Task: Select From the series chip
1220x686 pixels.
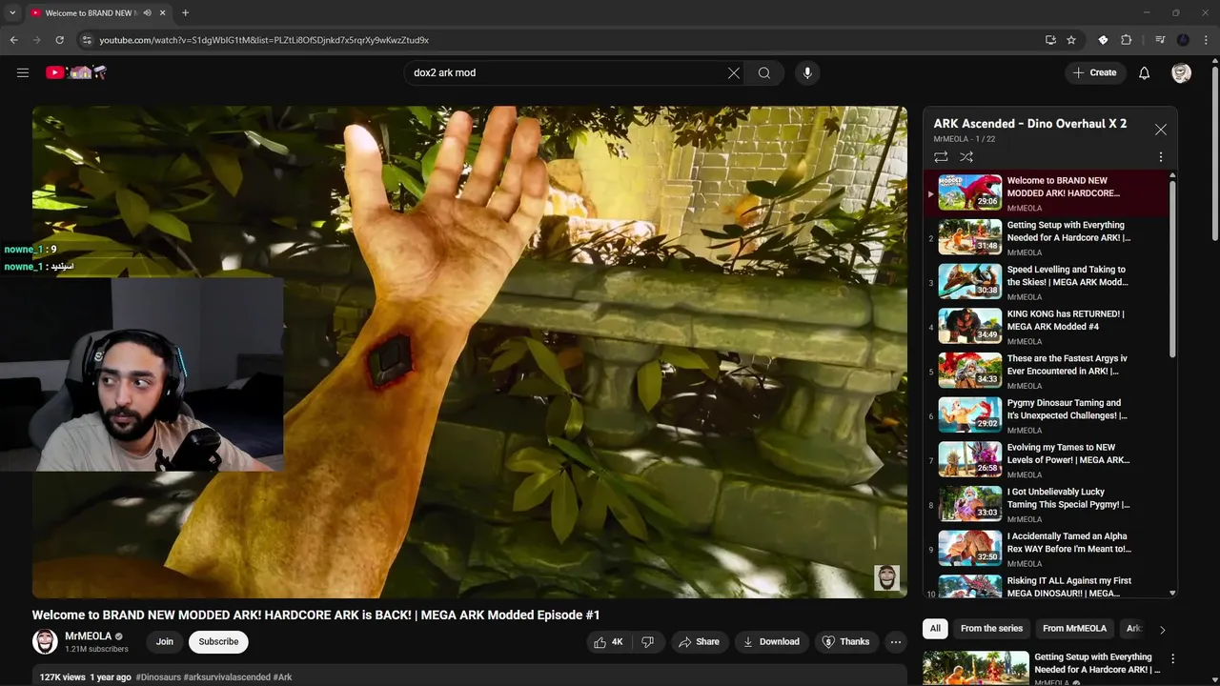Action: [991, 628]
